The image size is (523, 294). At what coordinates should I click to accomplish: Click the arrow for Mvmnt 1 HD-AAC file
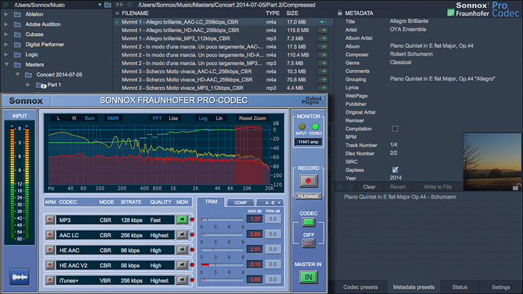click(x=323, y=30)
